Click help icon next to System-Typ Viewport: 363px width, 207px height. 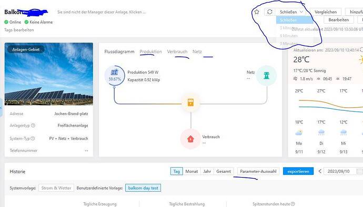pos(33,138)
